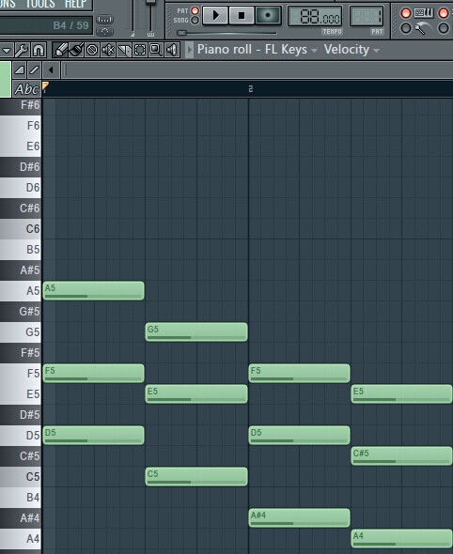Click the small dotted button beside the B4 / 59 display
The width and height of the screenshot is (453, 554).
(x=104, y=19)
